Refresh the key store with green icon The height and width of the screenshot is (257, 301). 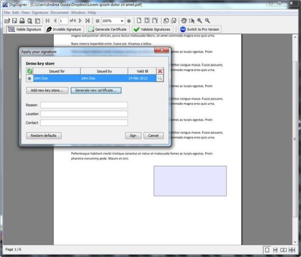30,71
